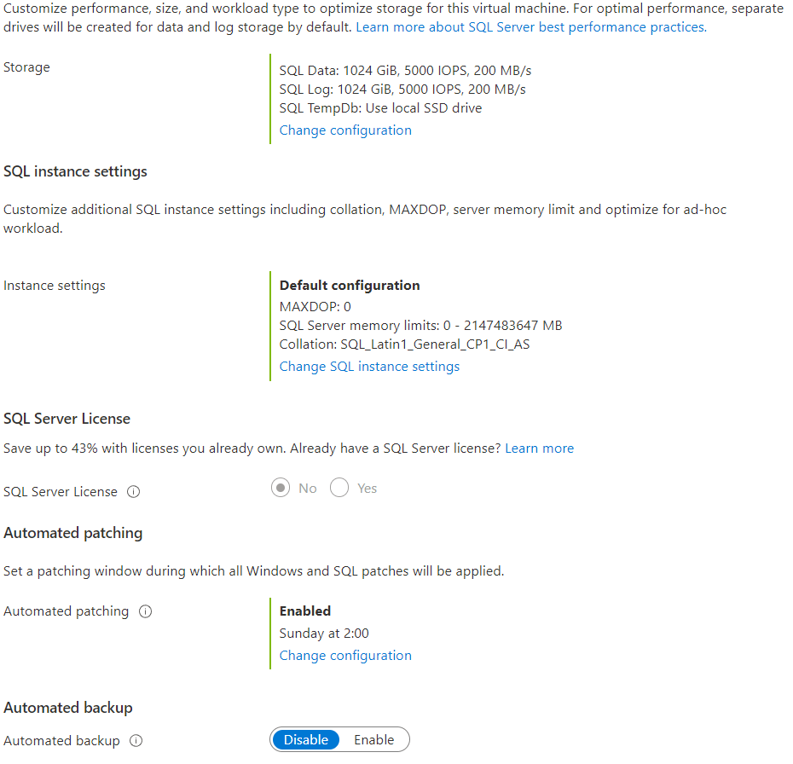793x764 pixels.
Task: Click the Default configuration heading
Action: point(350,286)
